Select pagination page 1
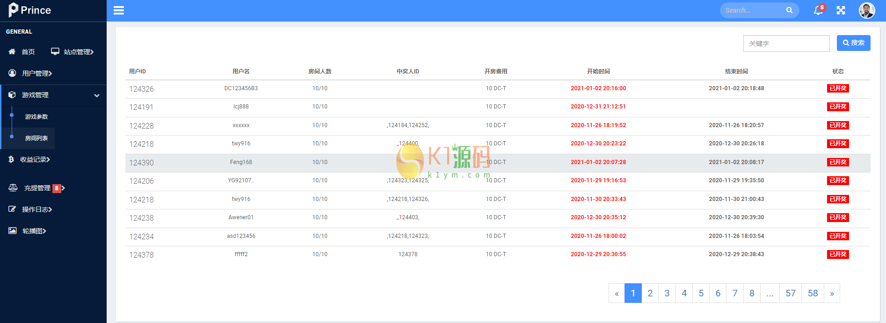The width and height of the screenshot is (886, 323). 633,293
